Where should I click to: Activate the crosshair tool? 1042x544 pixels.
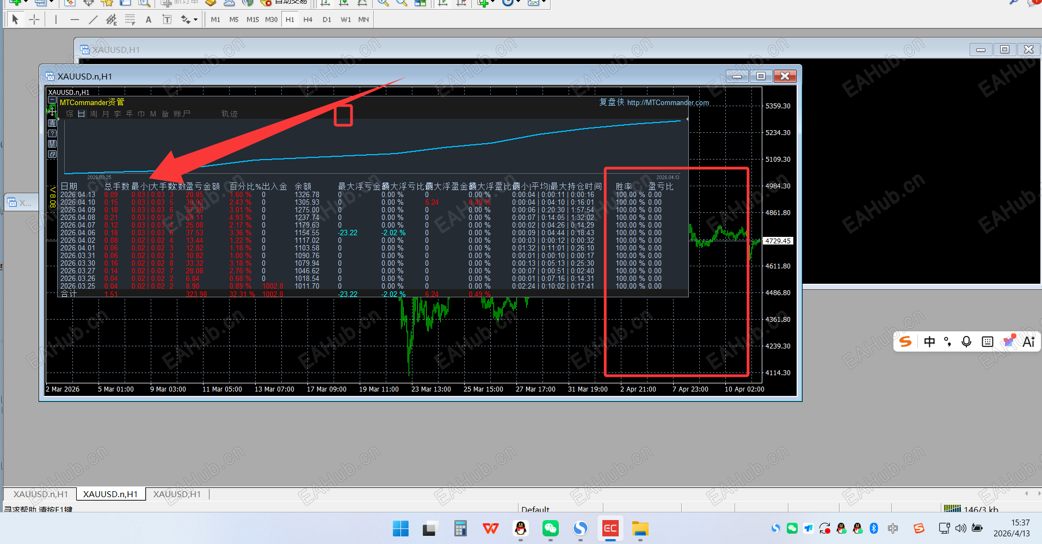[34, 20]
